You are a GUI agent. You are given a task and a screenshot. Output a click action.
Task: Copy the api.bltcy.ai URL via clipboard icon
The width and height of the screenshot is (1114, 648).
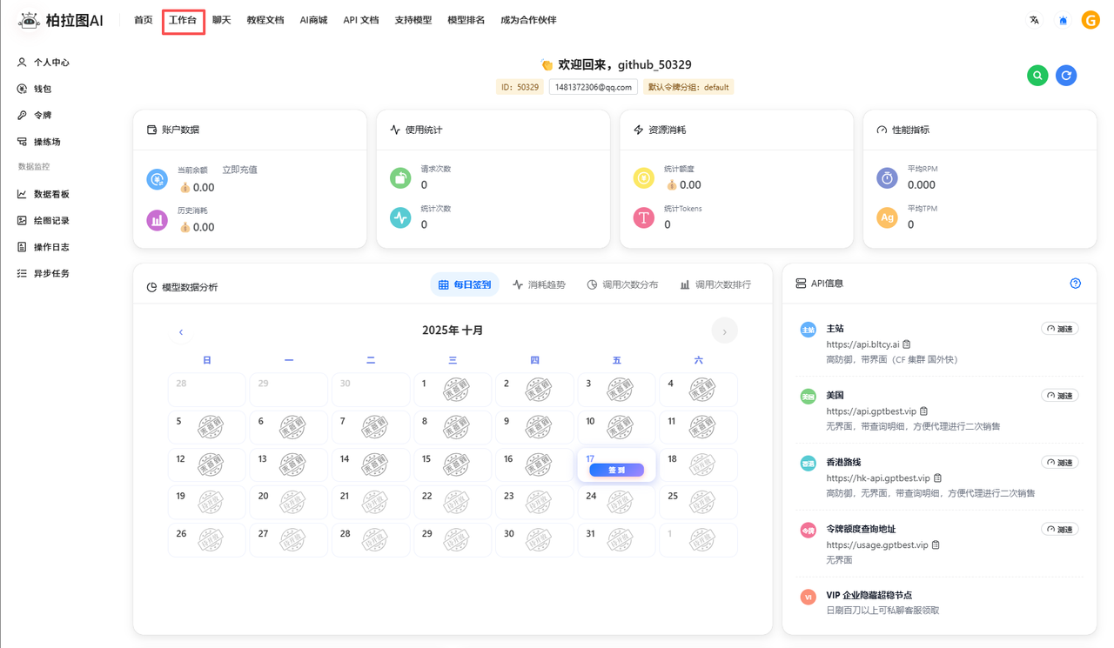tap(907, 344)
